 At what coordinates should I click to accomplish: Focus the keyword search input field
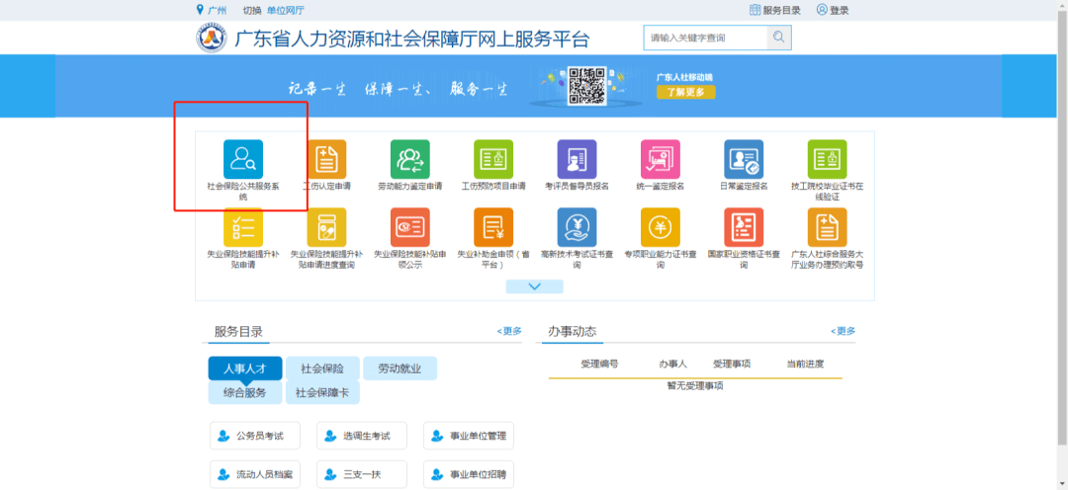point(704,38)
